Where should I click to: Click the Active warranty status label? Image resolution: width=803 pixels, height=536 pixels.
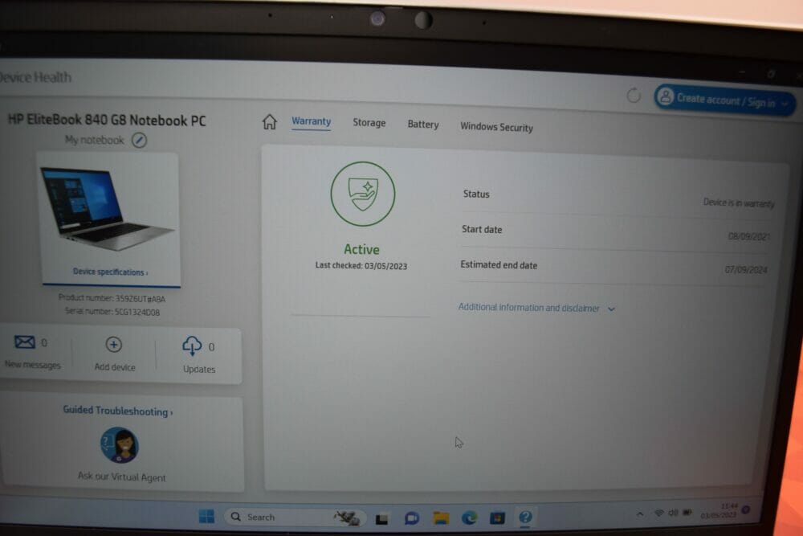361,250
